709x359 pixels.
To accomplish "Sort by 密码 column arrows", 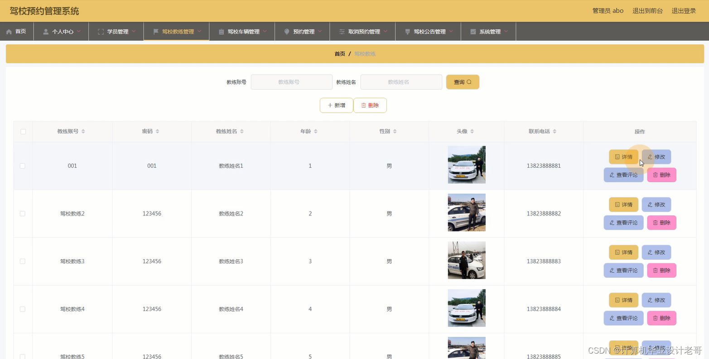I will coord(157,131).
